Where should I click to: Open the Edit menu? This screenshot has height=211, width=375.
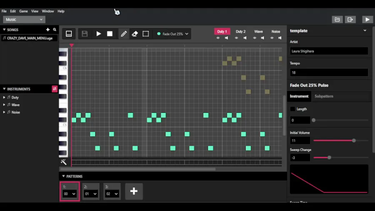13,11
